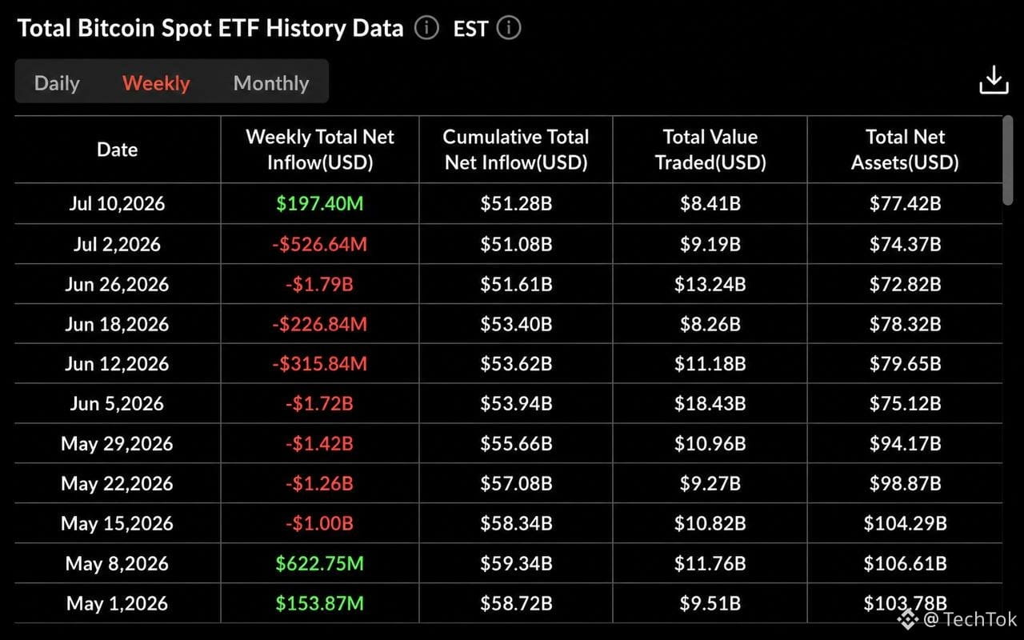Click the $18.43B total value traded cell

tap(710, 404)
